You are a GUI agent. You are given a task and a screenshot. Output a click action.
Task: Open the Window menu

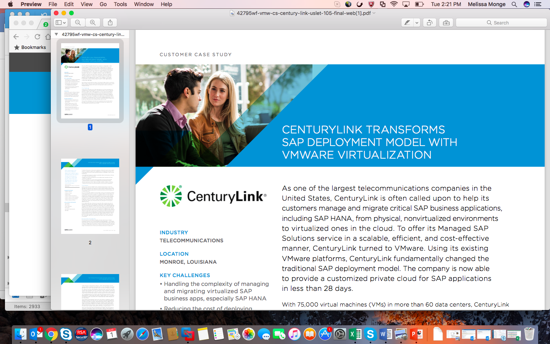point(144,4)
